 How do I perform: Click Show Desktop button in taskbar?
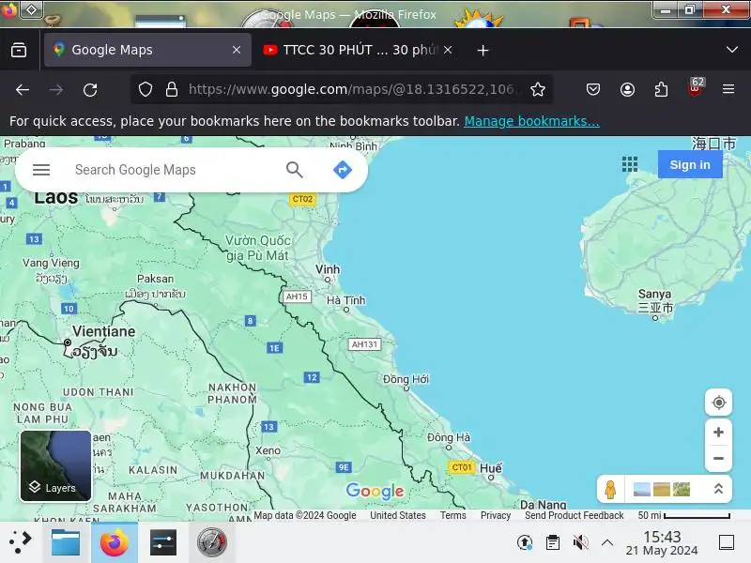click(727, 542)
